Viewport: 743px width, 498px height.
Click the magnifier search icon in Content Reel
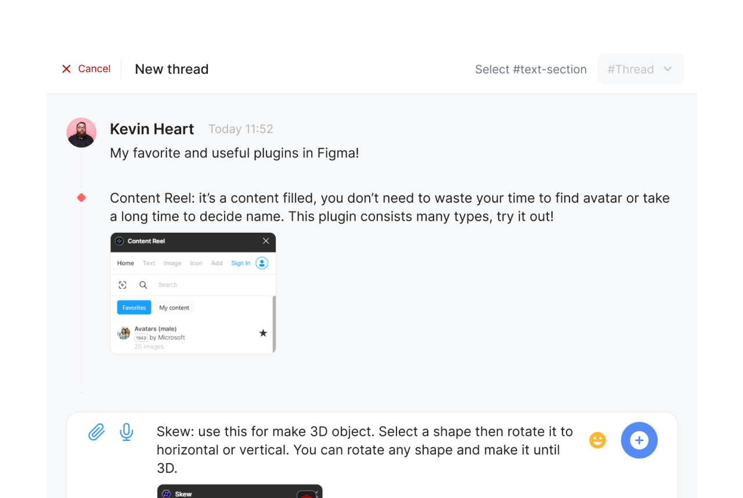[x=143, y=285]
